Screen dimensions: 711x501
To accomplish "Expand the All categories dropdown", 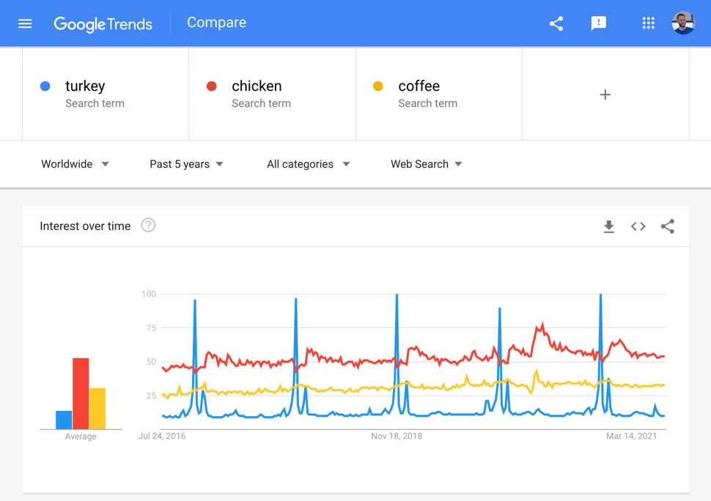I will point(306,164).
